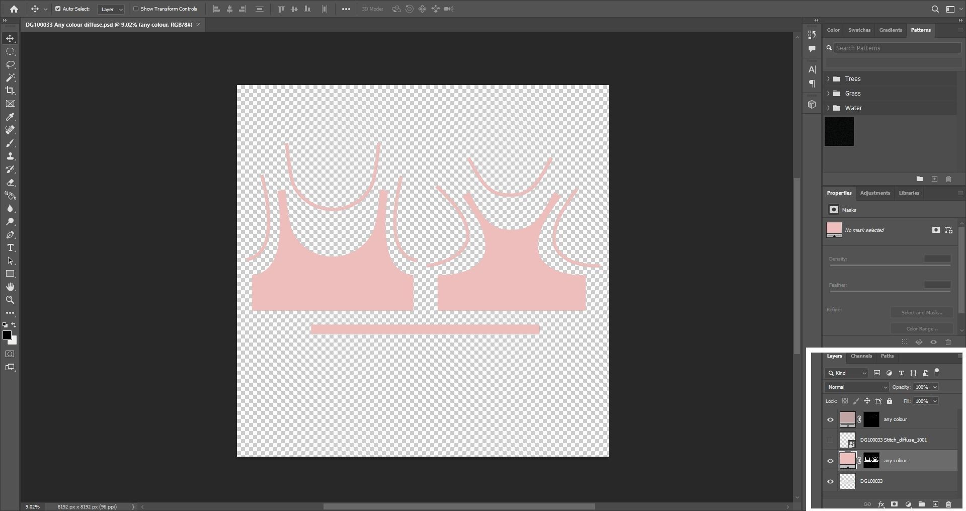This screenshot has width=966, height=511.
Task: Open the layer Kind filter dropdown
Action: pos(846,373)
